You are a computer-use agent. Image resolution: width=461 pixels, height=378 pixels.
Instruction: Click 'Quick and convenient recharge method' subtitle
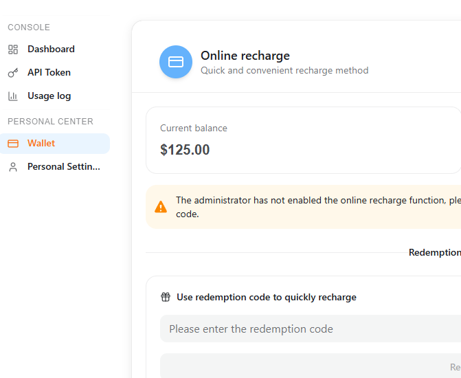pyautogui.click(x=284, y=71)
